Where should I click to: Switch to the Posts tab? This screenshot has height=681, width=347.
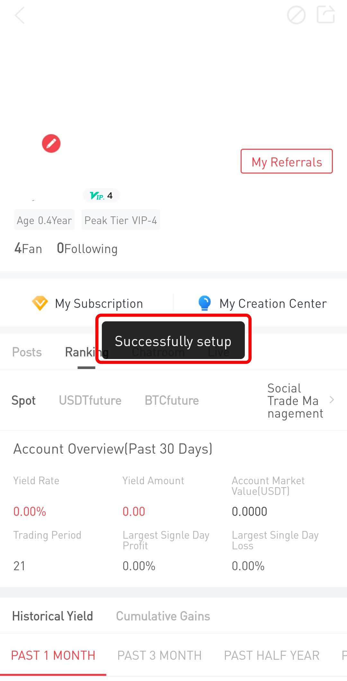click(27, 352)
